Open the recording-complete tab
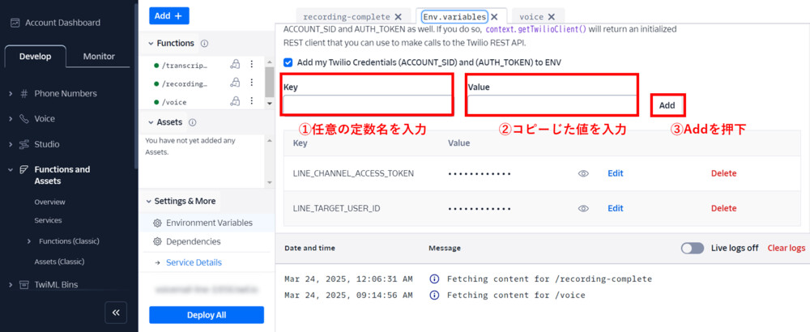This screenshot has height=332, width=810. [346, 17]
